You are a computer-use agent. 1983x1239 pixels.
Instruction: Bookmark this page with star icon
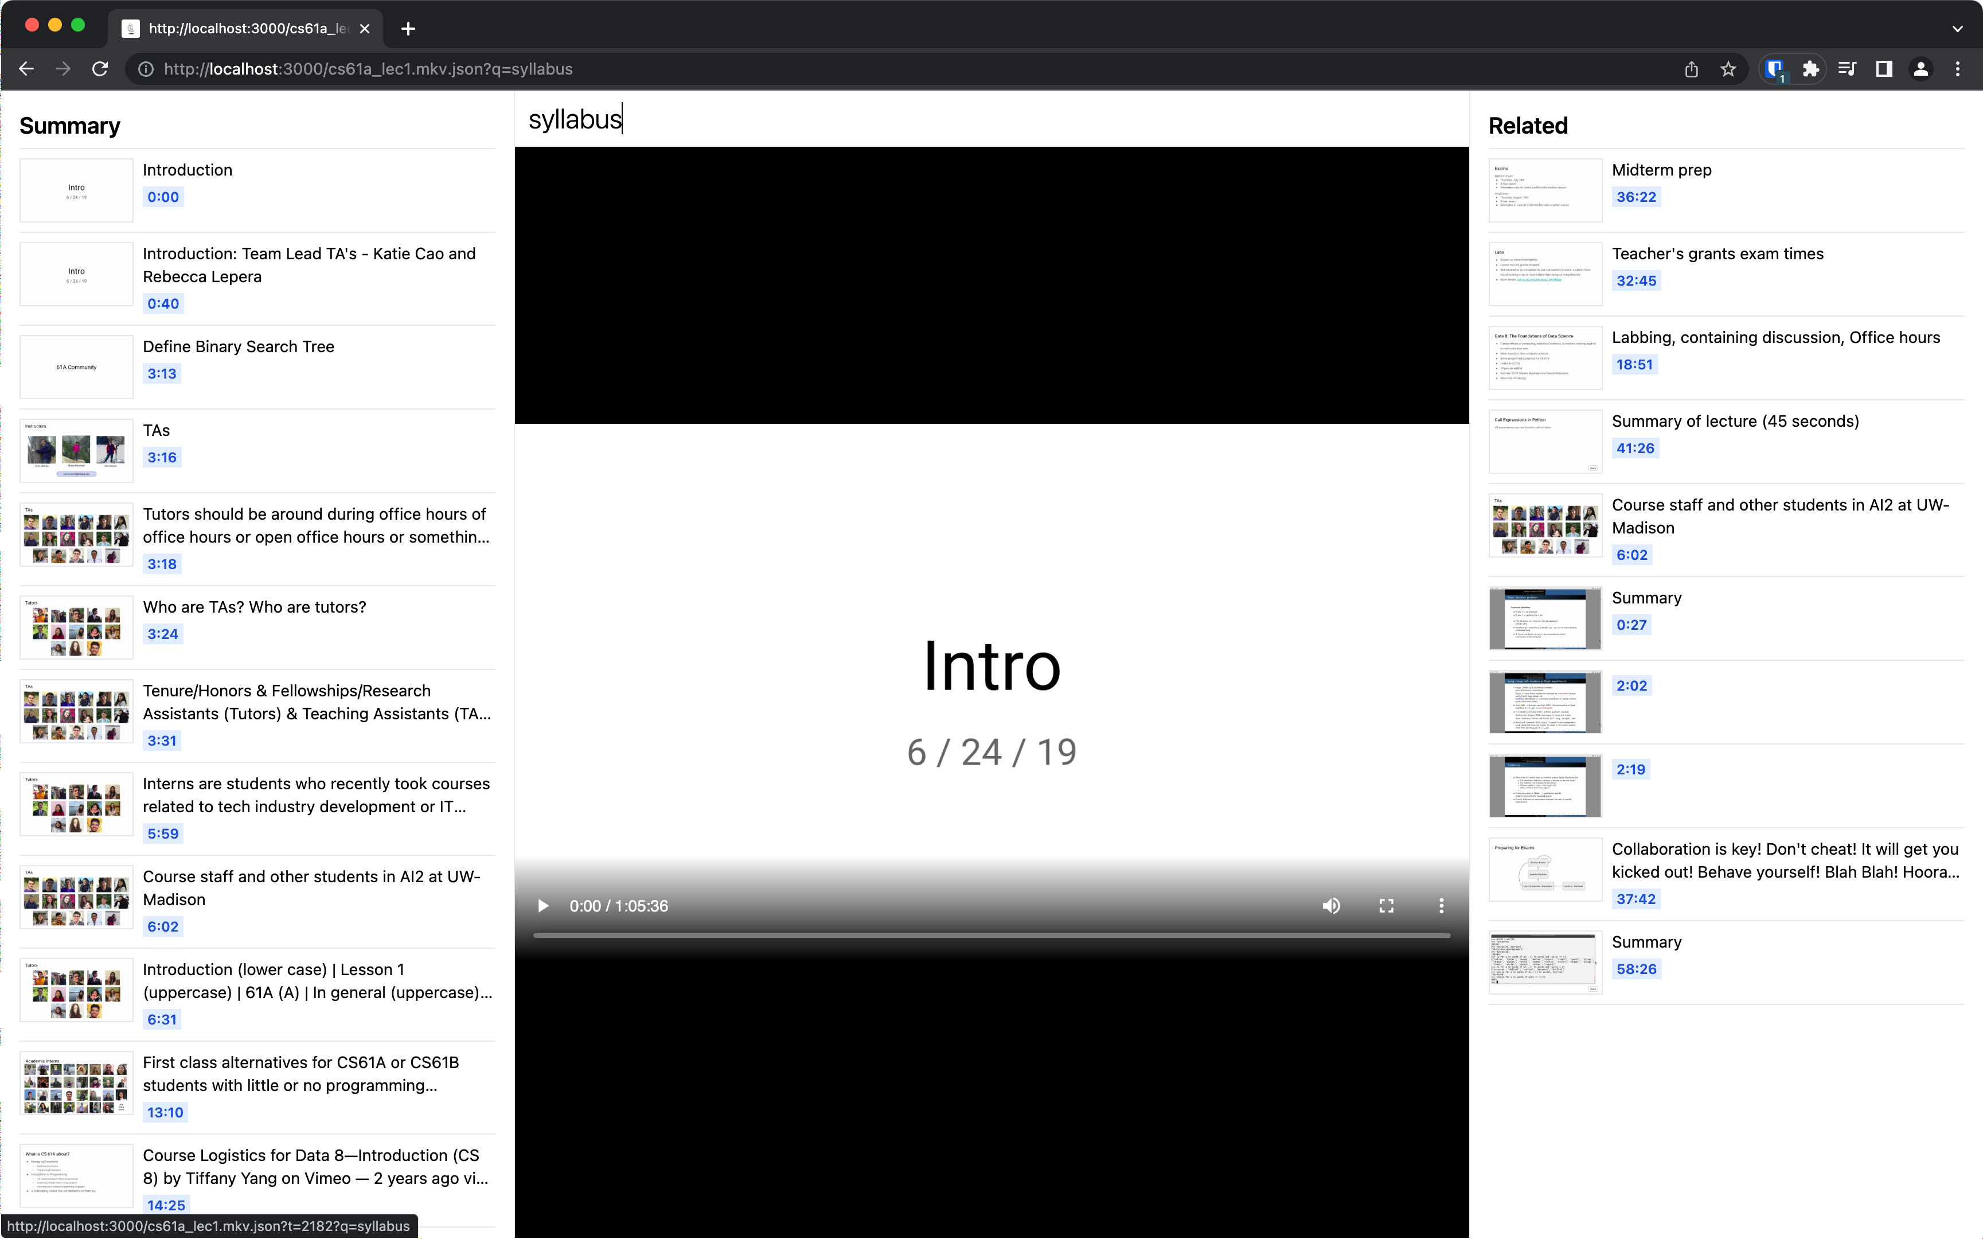pyautogui.click(x=1728, y=69)
